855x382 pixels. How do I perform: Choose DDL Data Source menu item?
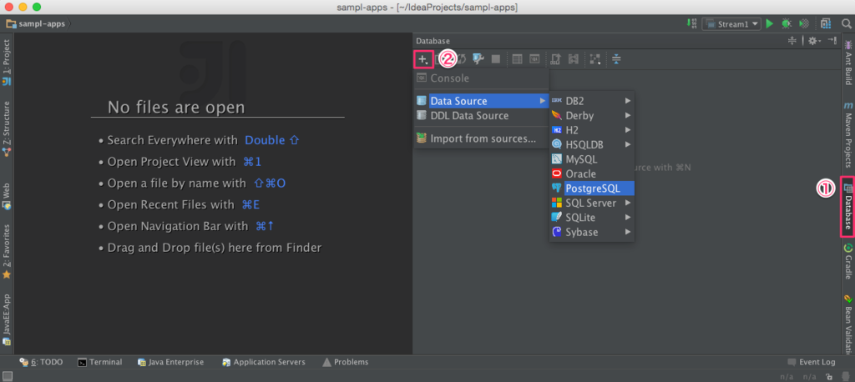pos(482,116)
